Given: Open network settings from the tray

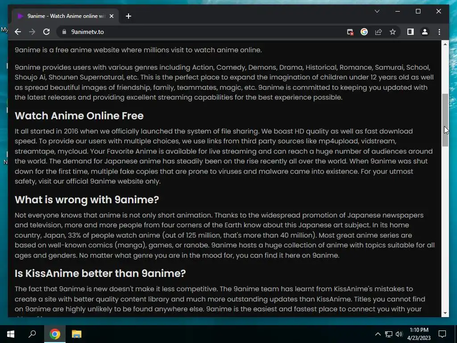Looking at the screenshot, I should point(389,334).
